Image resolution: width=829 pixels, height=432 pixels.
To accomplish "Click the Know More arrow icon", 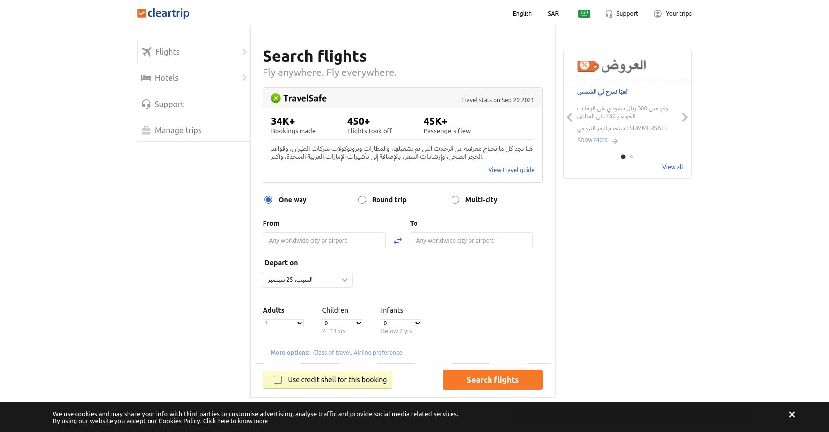I will pyautogui.click(x=615, y=141).
